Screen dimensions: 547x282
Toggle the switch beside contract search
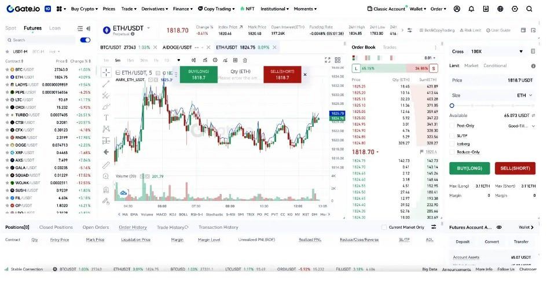pyautogui.click(x=85, y=40)
